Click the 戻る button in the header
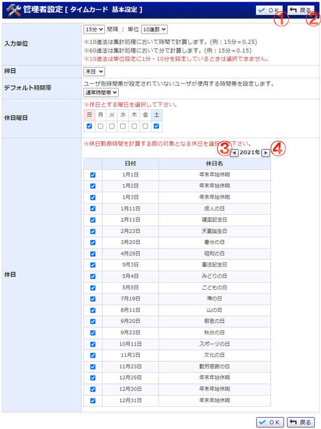 pyautogui.click(x=301, y=10)
